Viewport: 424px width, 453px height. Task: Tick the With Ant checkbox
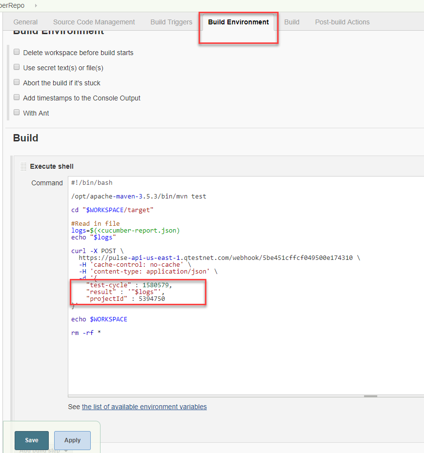click(17, 113)
